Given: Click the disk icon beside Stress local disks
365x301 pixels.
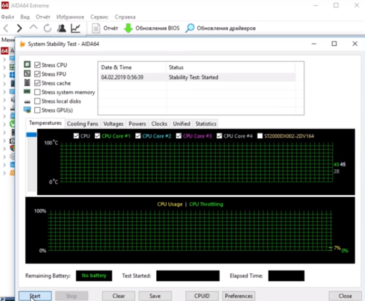Looking at the screenshot, I should click(x=27, y=101).
